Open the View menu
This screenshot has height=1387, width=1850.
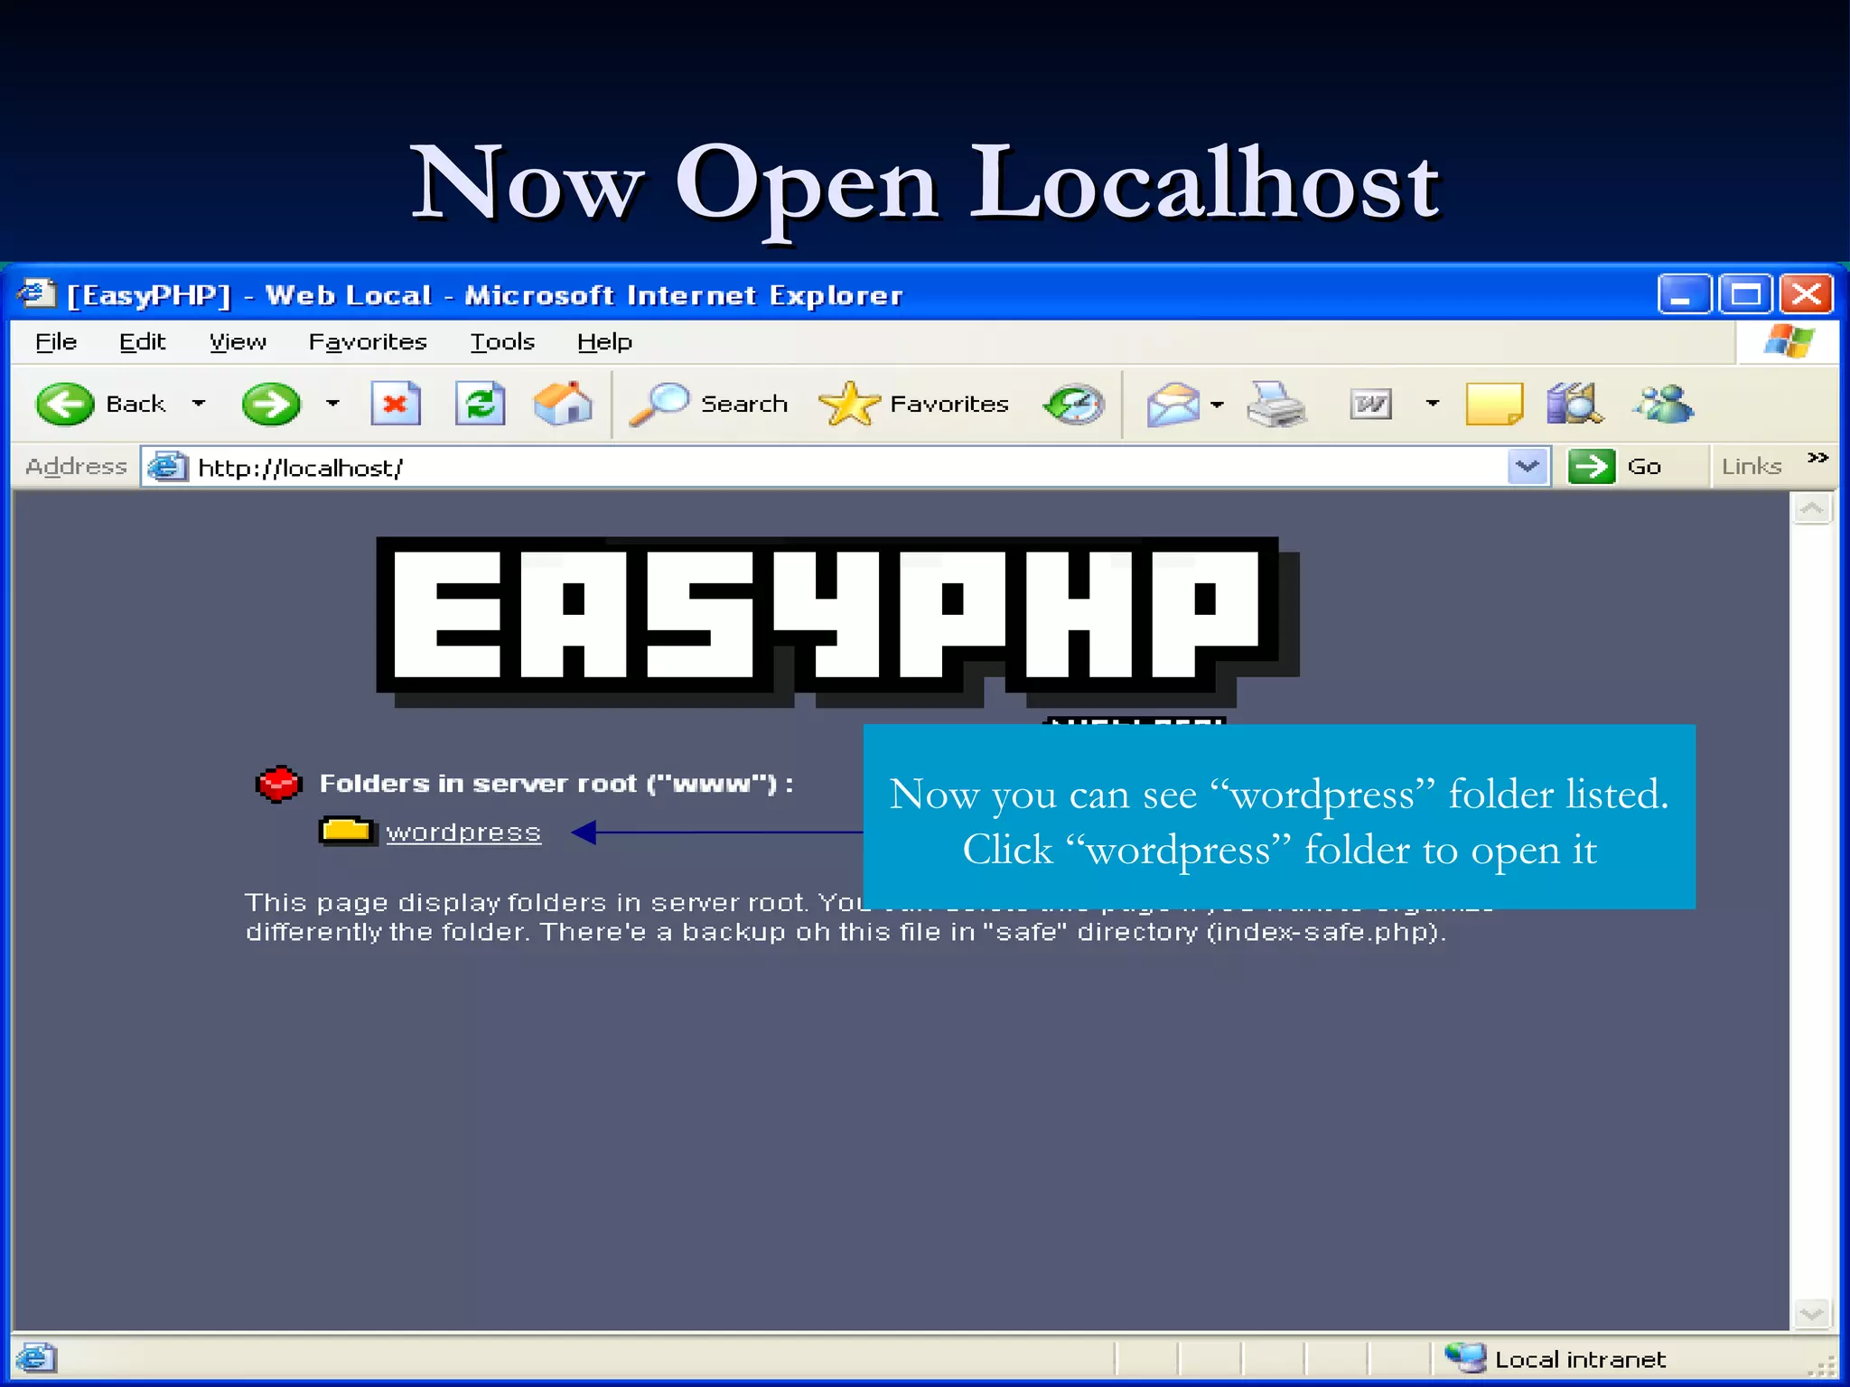point(238,342)
